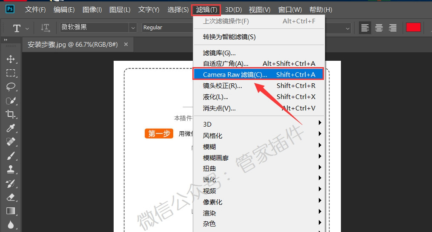Click 上次滤镜操作(F) entry
This screenshot has height=232, width=432.
(259, 21)
